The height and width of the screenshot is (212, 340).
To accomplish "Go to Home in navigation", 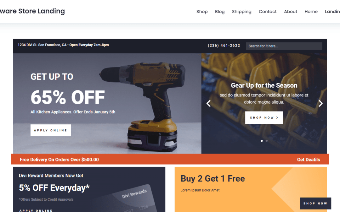I will click(311, 12).
